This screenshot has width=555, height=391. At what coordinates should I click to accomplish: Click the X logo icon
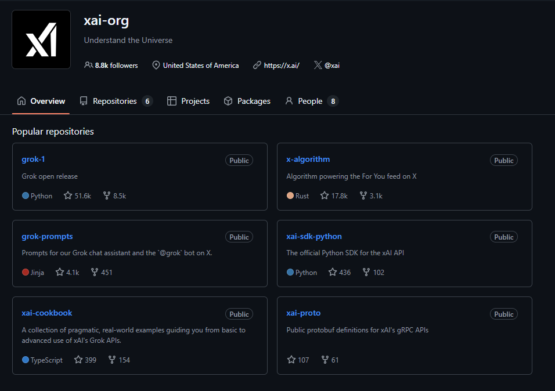coord(318,65)
